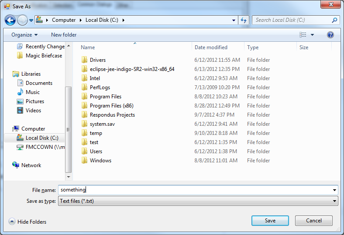Select the Respondus Projects folder name
The image size is (344, 235).
coord(112,115)
